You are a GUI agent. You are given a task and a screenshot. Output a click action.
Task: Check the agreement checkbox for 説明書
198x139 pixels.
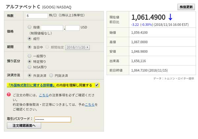coord(97,85)
